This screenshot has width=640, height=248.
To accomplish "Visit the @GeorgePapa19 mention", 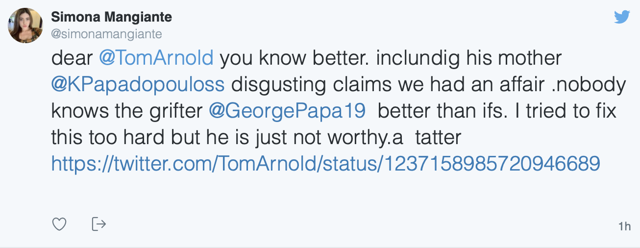I will point(287,111).
